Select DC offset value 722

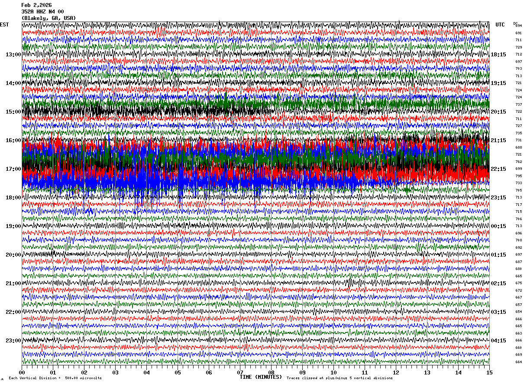(518, 112)
